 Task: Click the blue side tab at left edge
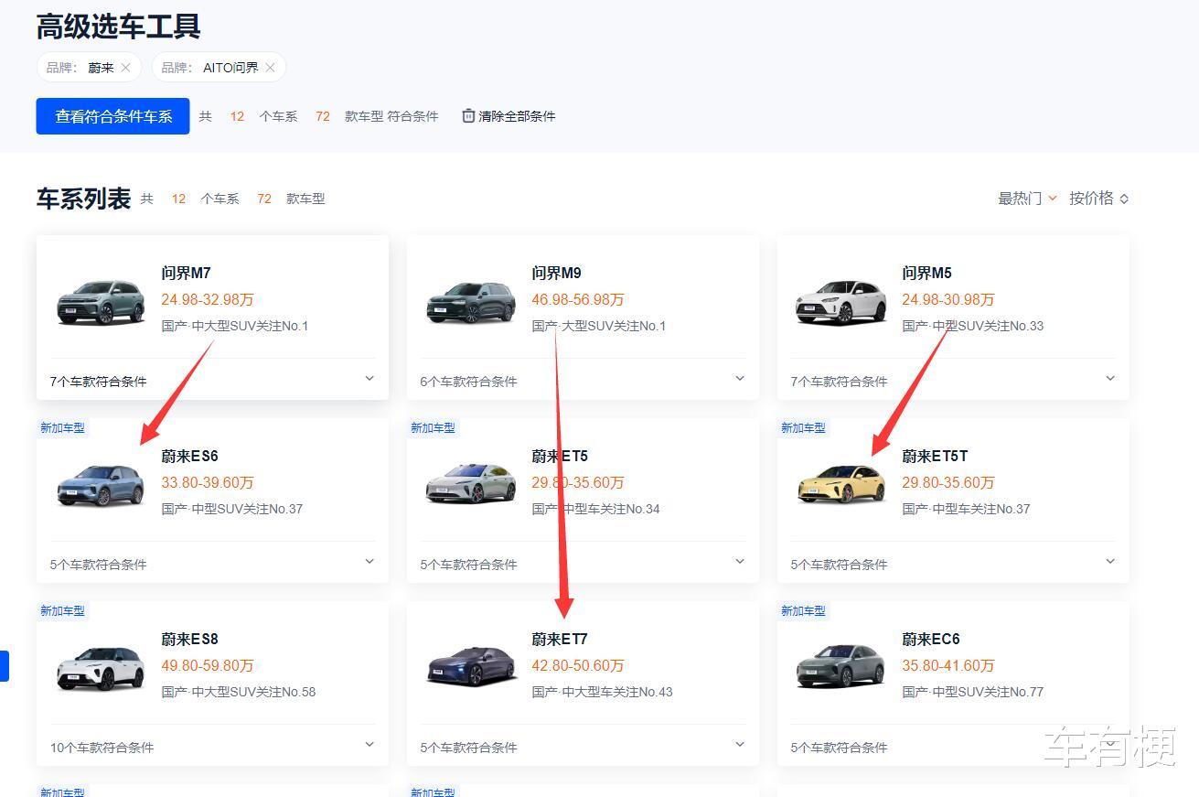(x=4, y=665)
